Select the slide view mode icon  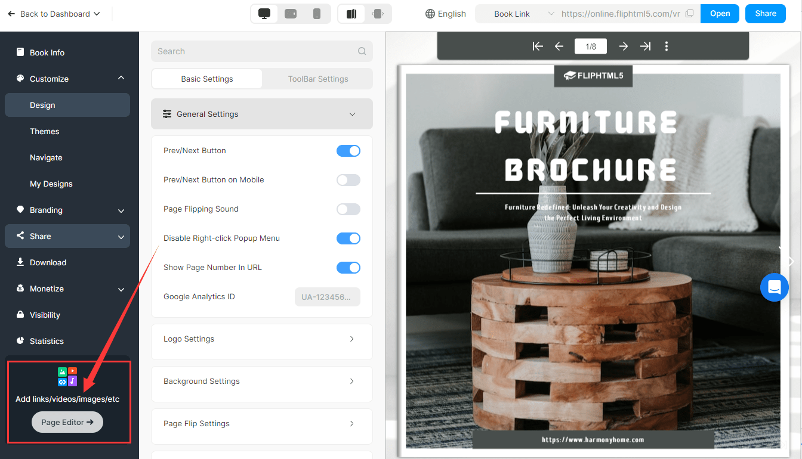378,14
